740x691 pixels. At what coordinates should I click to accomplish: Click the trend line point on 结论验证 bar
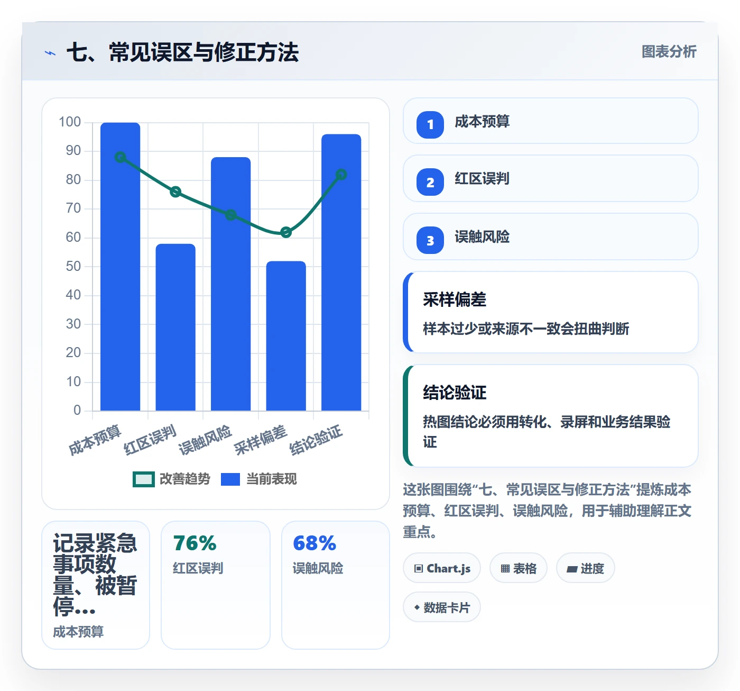341,175
